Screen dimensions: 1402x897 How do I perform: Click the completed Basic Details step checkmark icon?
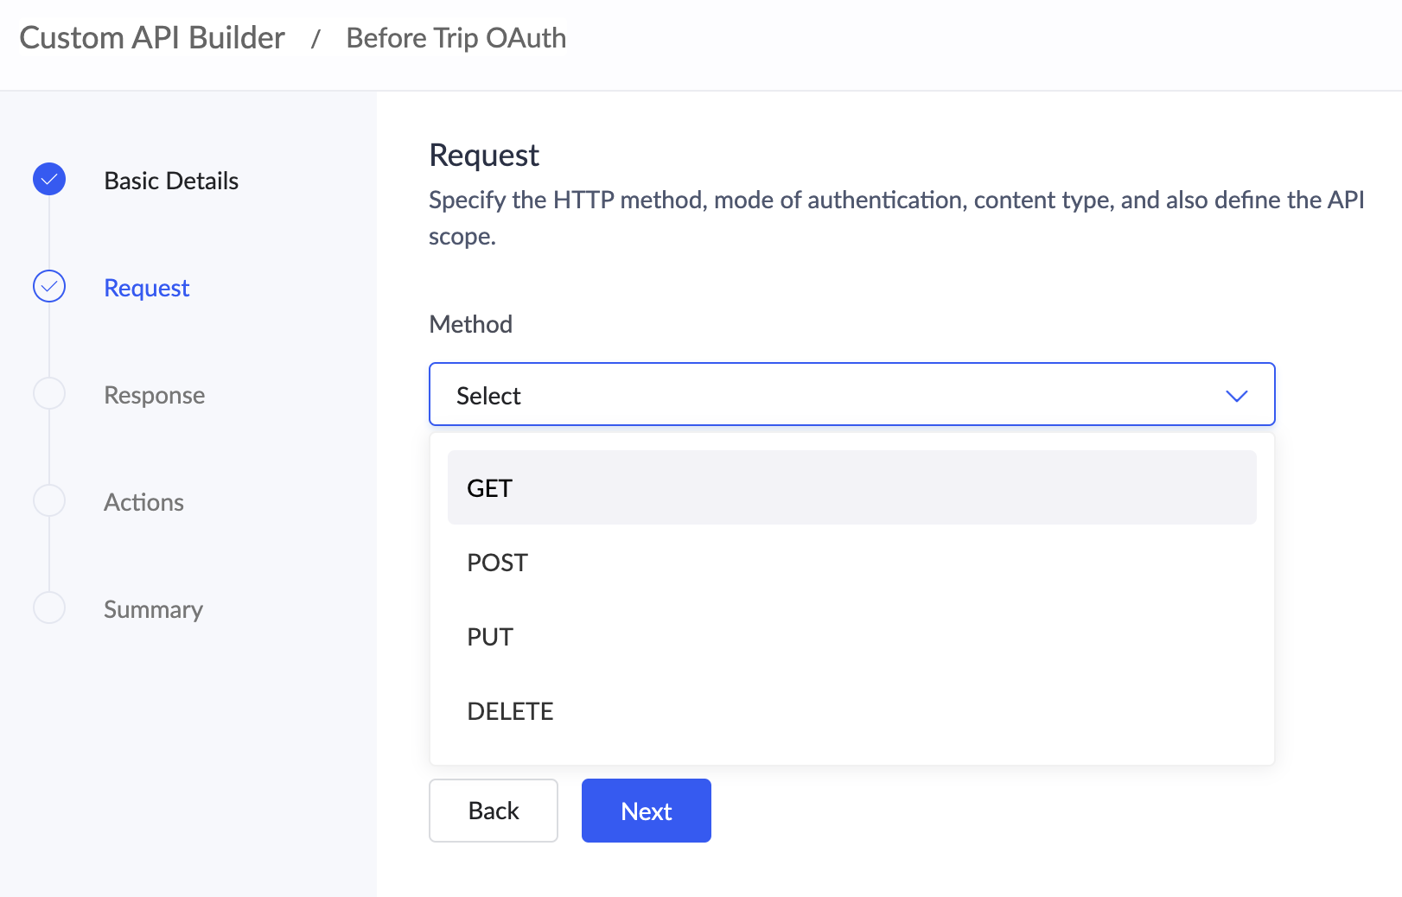point(49,179)
